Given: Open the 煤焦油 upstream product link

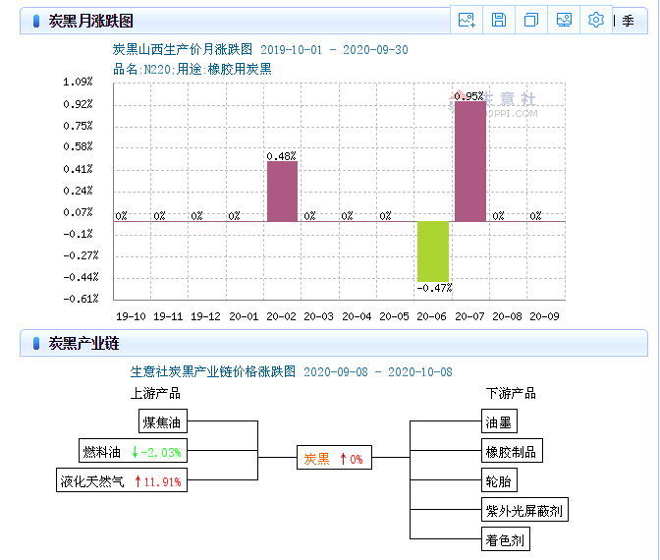Looking at the screenshot, I should (x=163, y=423).
